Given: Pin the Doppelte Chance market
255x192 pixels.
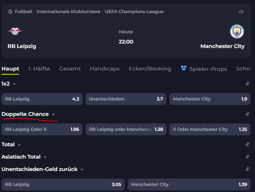Looking at the screenshot, I should (247, 114).
